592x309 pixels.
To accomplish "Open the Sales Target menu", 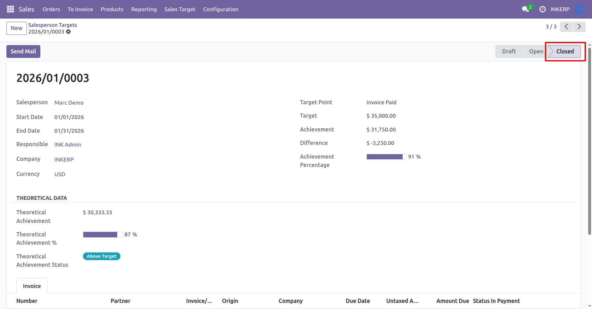I will click(180, 9).
